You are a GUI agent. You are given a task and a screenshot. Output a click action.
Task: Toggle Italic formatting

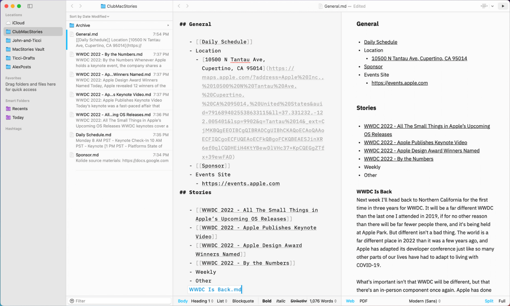[x=280, y=301]
